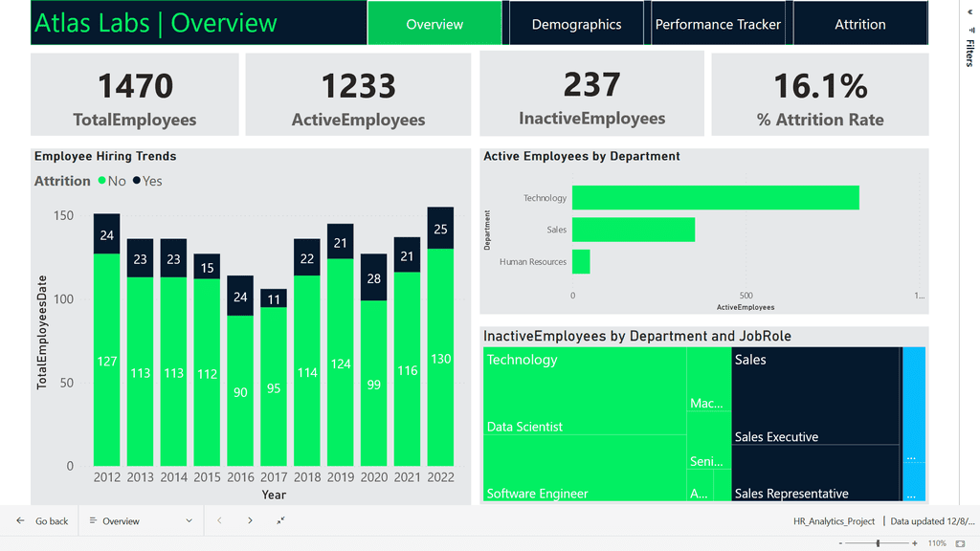Click the 2017 dark segment labeled 11
This screenshot has width=980, height=551.
274,298
